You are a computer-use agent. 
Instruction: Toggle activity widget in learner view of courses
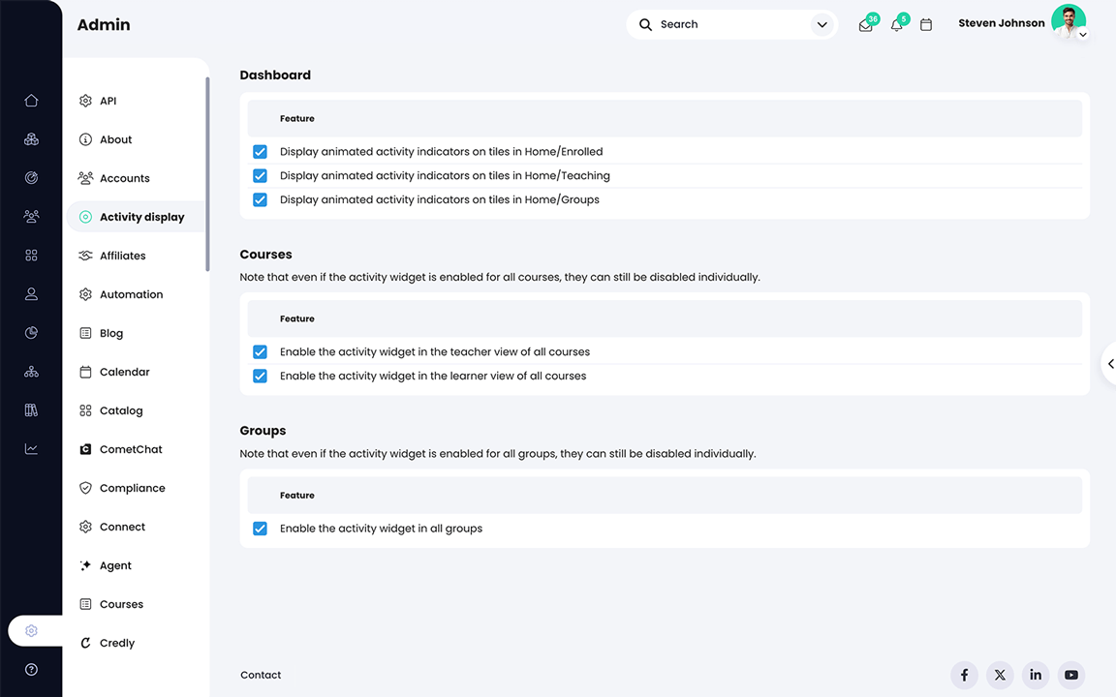[260, 376]
